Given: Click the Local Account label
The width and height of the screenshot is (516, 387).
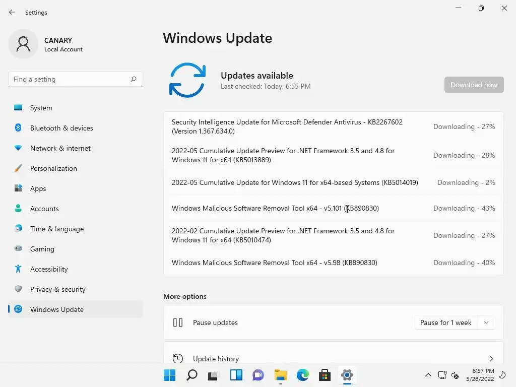Looking at the screenshot, I should click(x=63, y=49).
